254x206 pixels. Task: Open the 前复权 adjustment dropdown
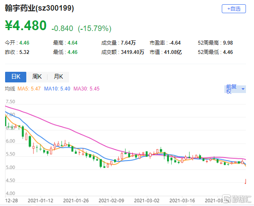coord(235,89)
